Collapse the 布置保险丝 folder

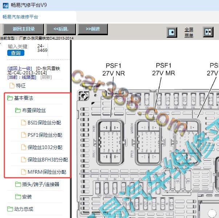coord(34,110)
